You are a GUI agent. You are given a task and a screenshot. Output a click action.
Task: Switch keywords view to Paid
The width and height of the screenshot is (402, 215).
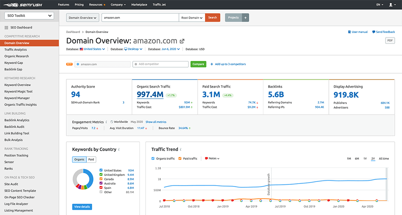point(91,159)
